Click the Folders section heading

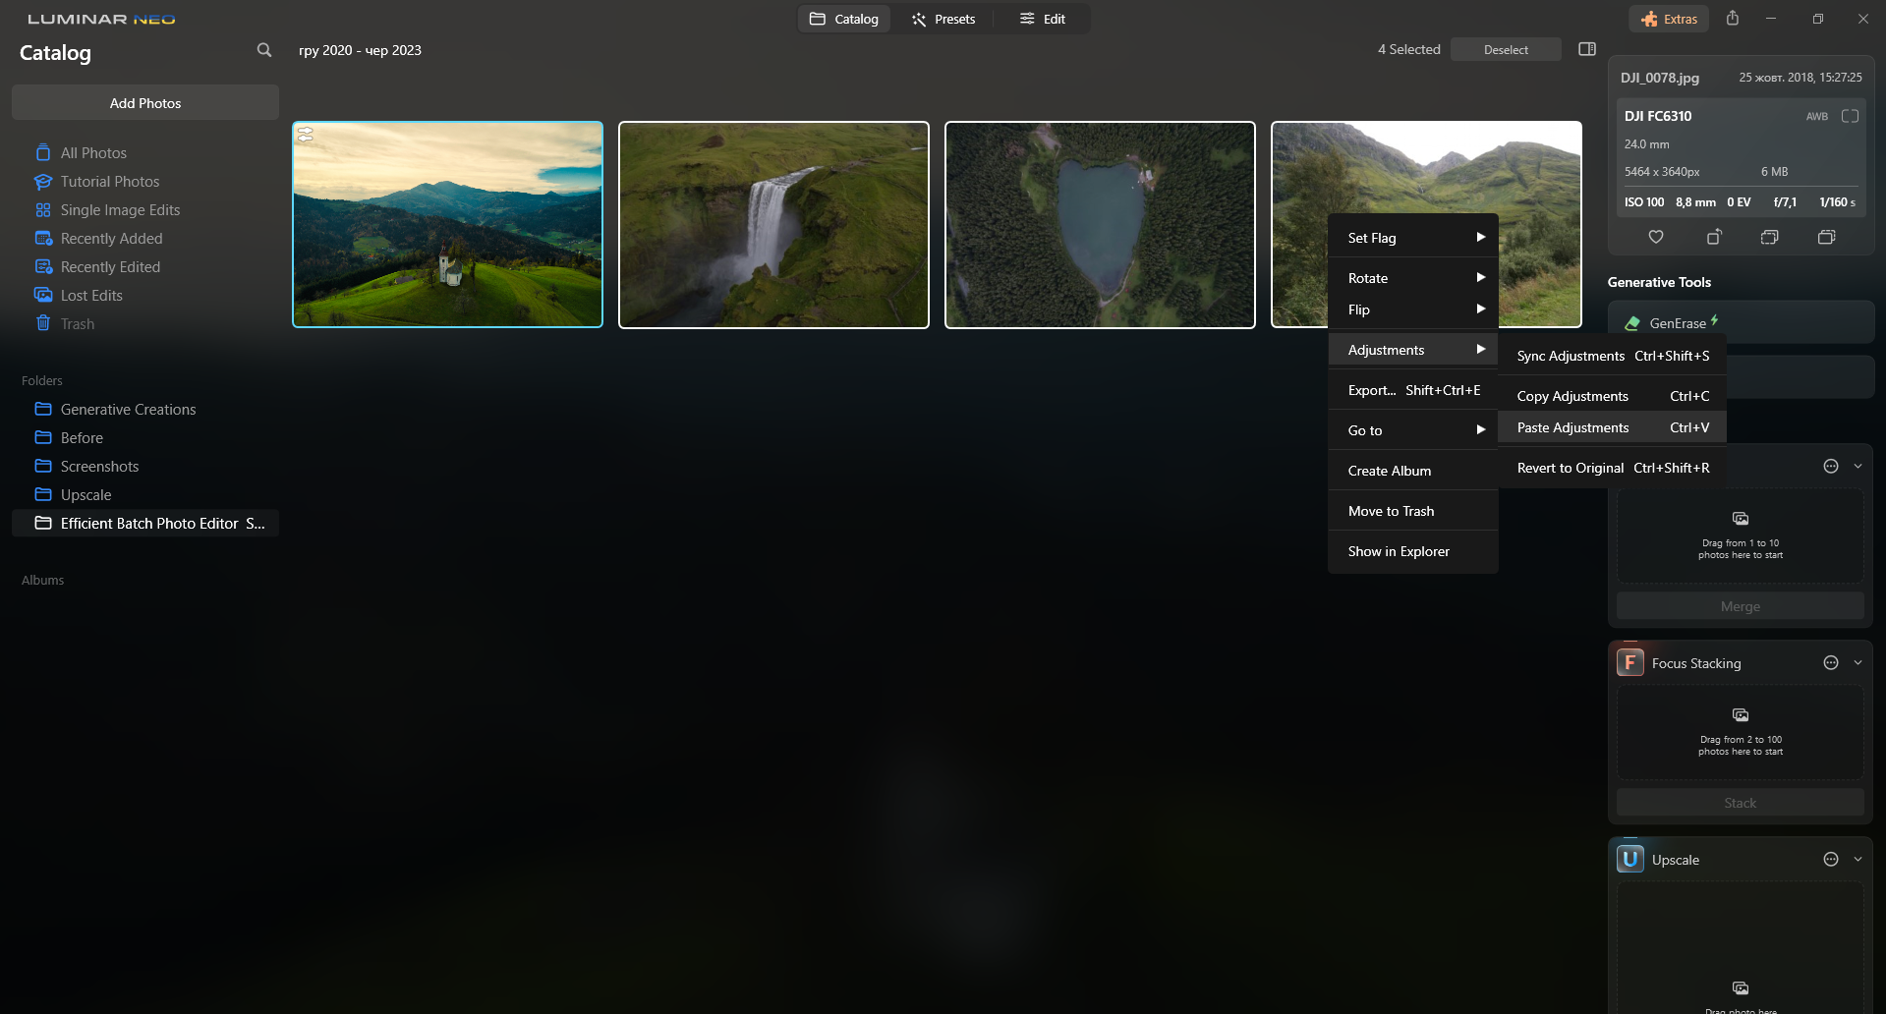[41, 381]
